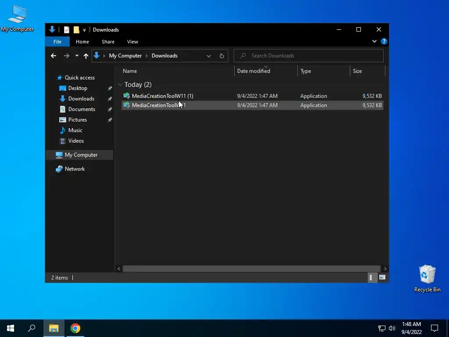Image resolution: width=449 pixels, height=337 pixels.
Task: Collapse the Today group
Action: point(120,85)
